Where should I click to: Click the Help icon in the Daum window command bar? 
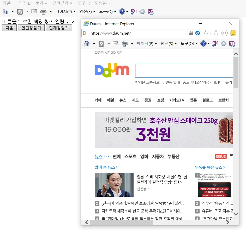203,43
